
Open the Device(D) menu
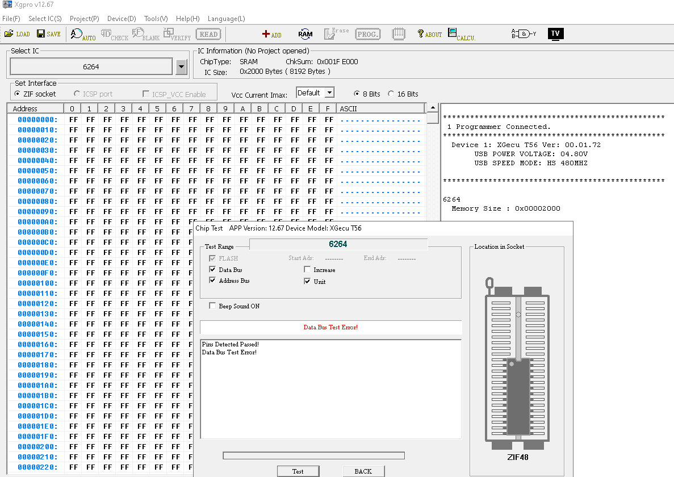pyautogui.click(x=122, y=19)
